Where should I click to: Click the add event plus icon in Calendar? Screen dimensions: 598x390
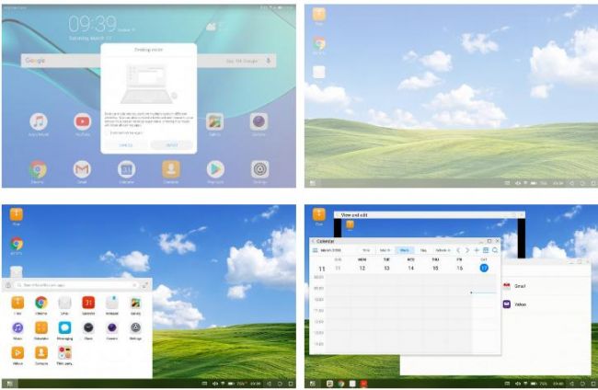476,250
